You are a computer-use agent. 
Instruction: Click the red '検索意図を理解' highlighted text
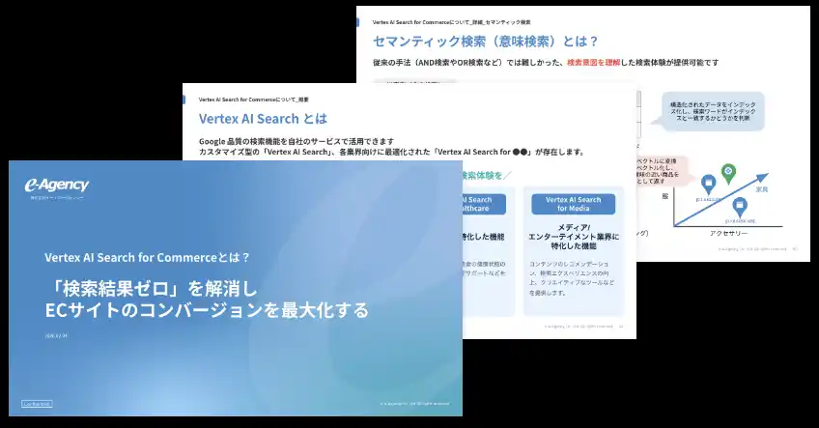(x=593, y=62)
